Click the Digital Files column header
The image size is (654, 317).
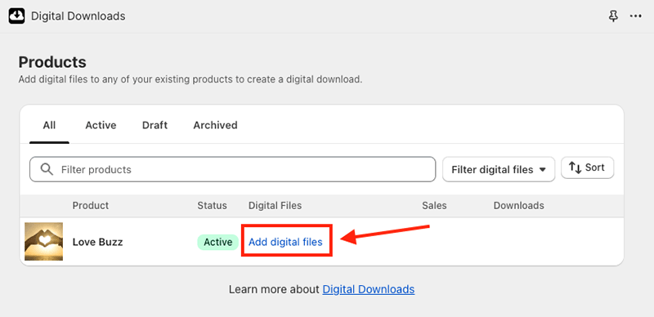pyautogui.click(x=275, y=206)
